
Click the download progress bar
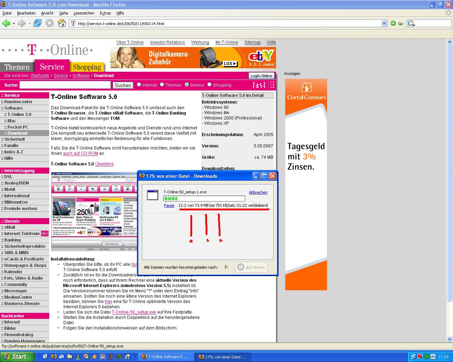pos(204,199)
